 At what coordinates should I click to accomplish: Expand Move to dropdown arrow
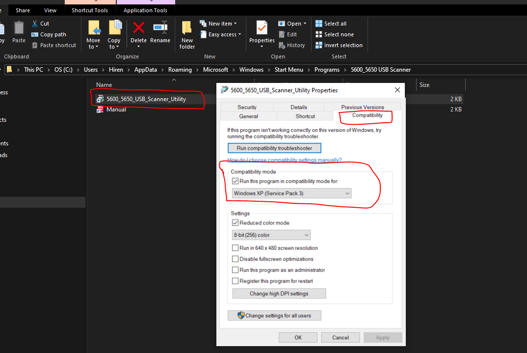pos(97,47)
